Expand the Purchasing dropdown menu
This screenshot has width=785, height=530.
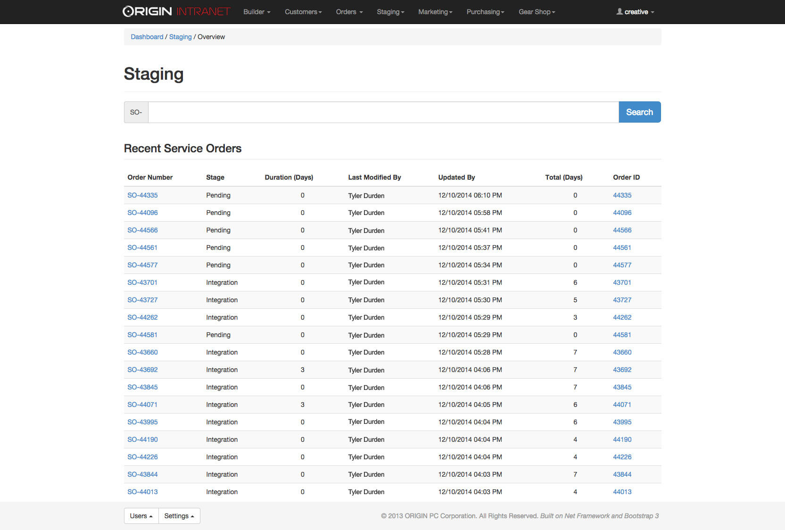pyautogui.click(x=485, y=12)
